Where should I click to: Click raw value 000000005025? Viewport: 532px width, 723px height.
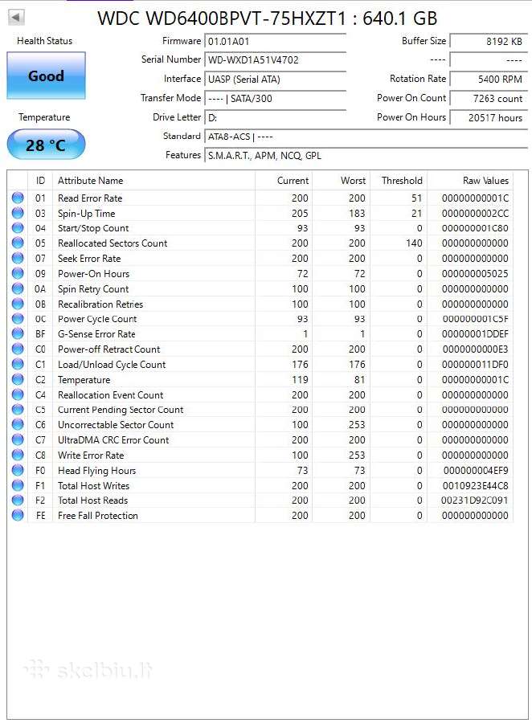coord(475,274)
